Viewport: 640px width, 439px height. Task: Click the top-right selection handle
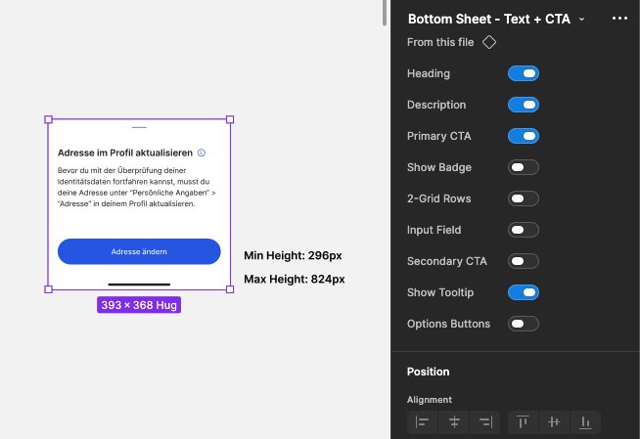point(230,119)
